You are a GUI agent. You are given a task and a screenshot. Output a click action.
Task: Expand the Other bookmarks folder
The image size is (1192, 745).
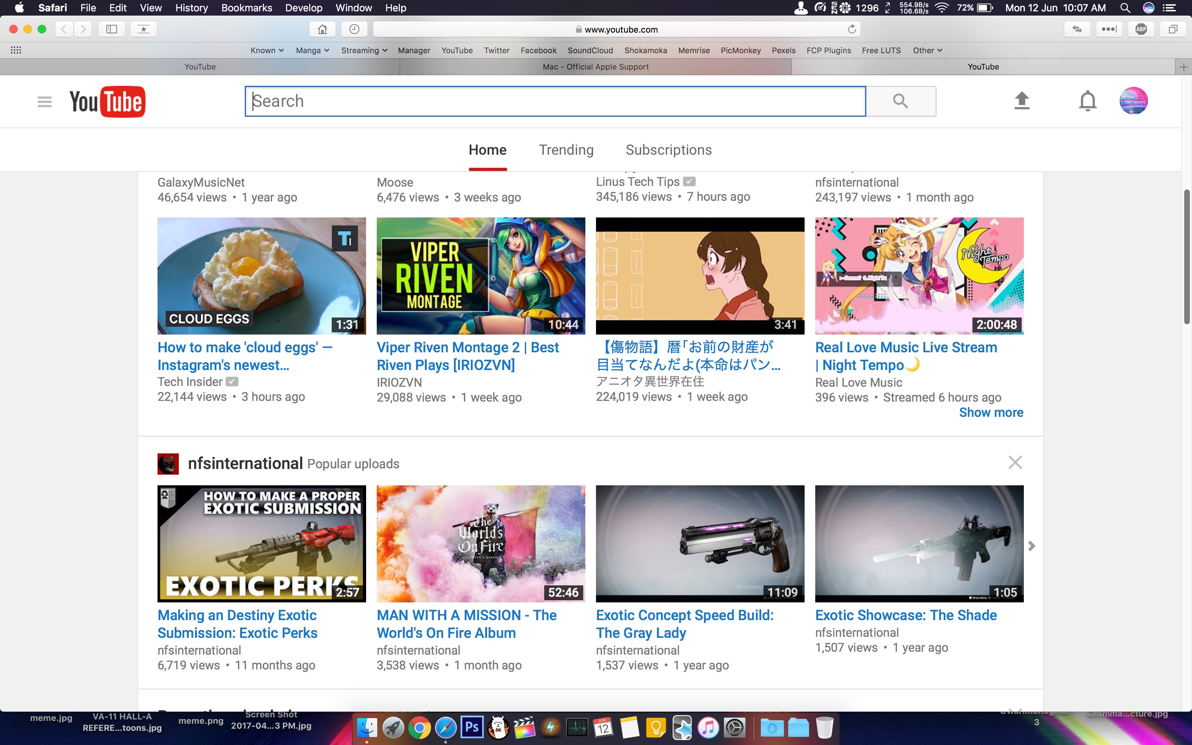pos(927,50)
